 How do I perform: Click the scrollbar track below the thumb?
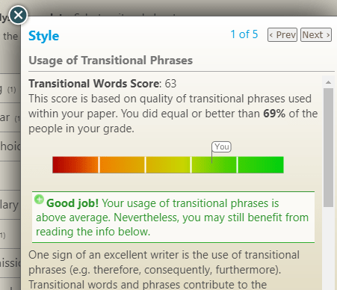[x=328, y=248]
